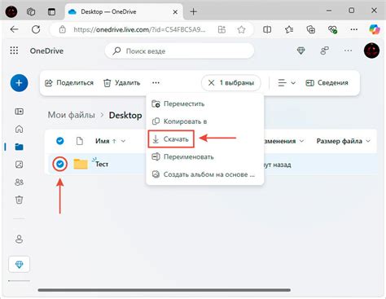386x299 pixels.
Task: Open Edge collections icon
Action: [310, 29]
